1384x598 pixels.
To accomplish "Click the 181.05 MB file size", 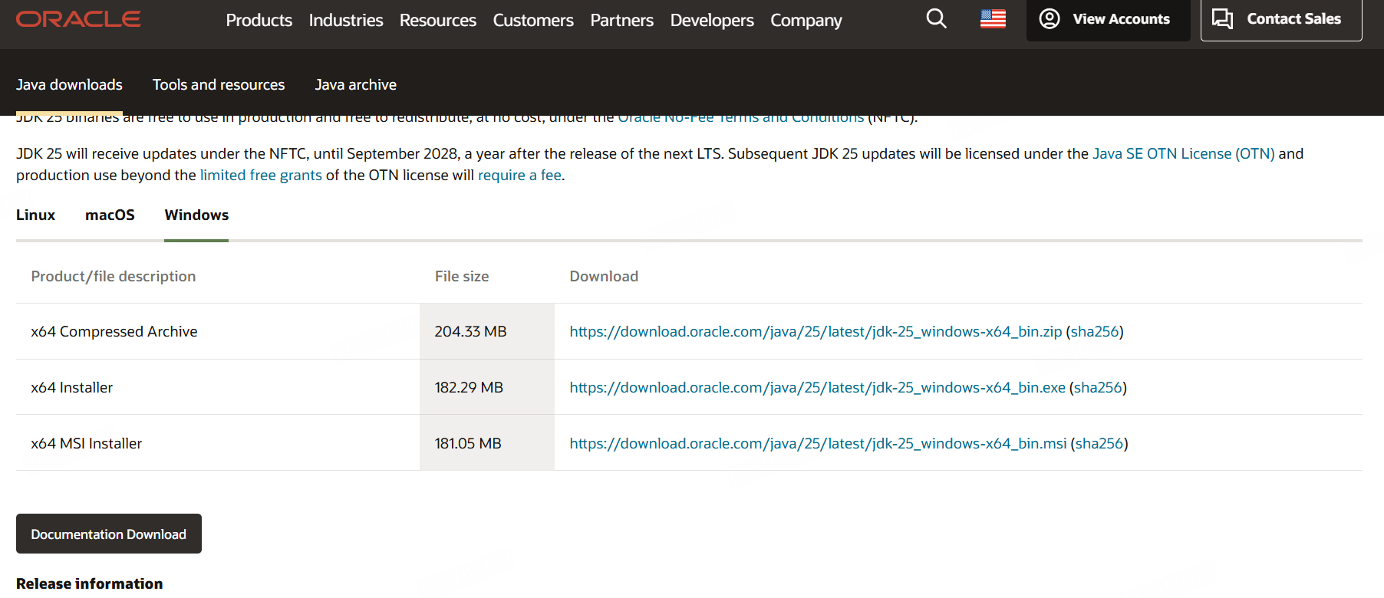I will click(x=468, y=443).
